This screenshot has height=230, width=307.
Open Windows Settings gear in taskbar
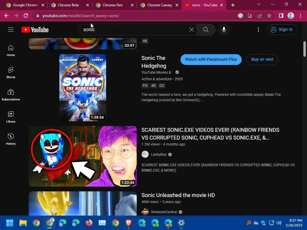point(181,223)
